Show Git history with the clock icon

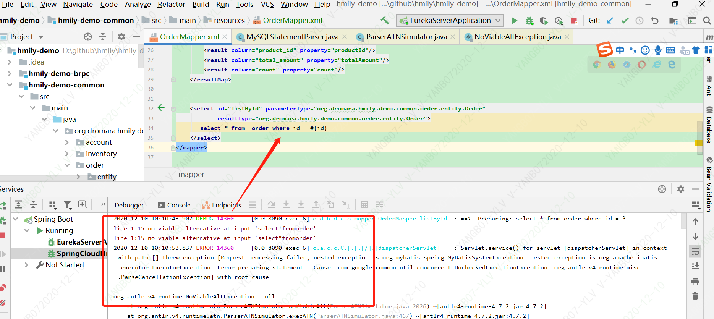point(640,21)
